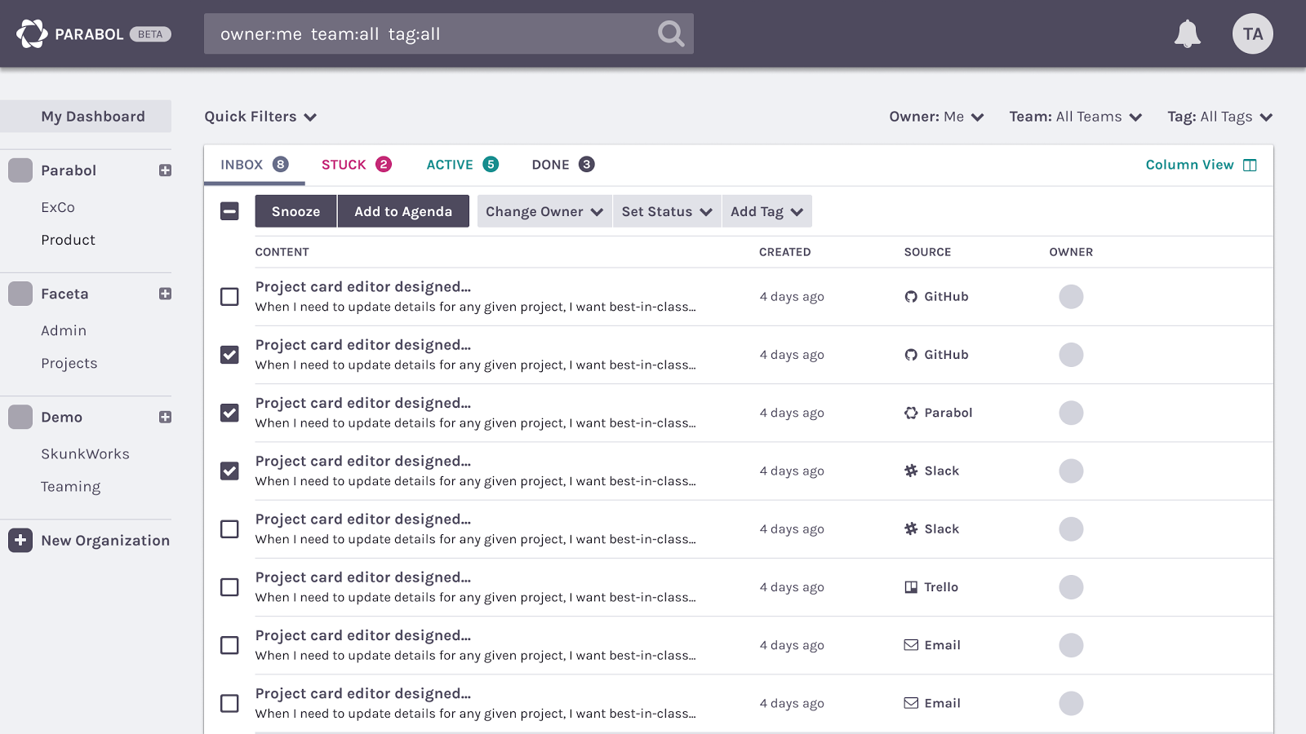1306x734 pixels.
Task: Click the Slack icon in the checked Slack row
Action: (911, 471)
